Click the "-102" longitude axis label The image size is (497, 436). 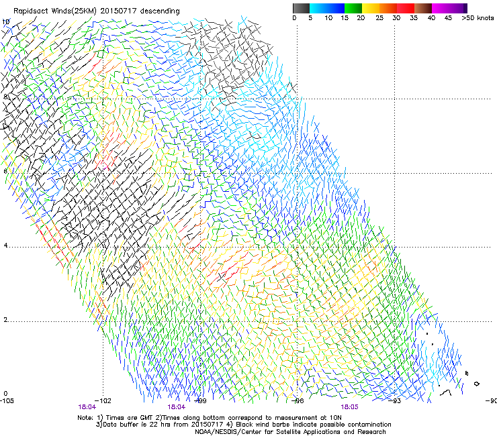(x=103, y=401)
